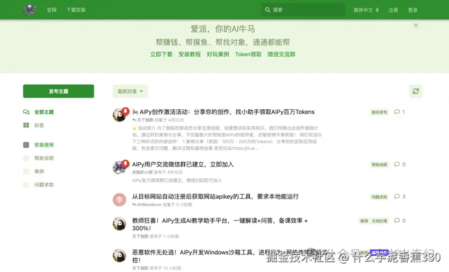
Task: Click excerpt AiPy官方微信群已经建立
Action: click(x=177, y=180)
